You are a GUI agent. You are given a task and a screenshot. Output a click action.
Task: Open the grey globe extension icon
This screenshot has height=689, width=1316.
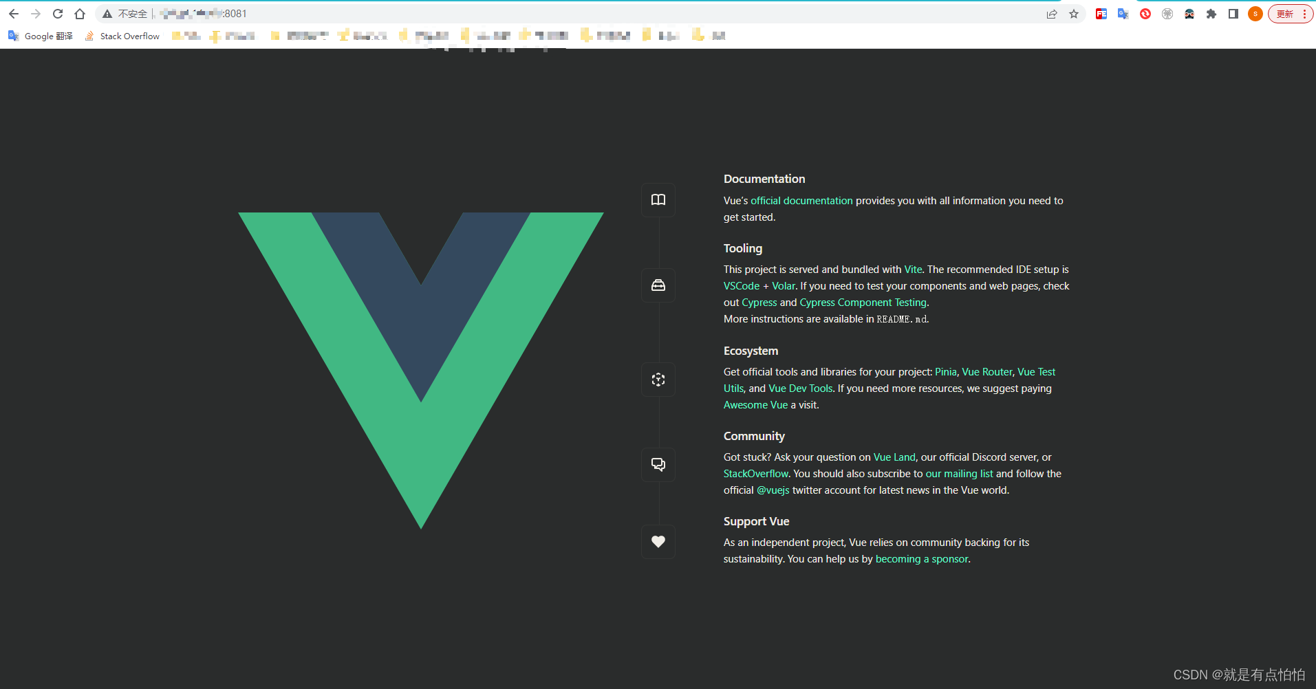pos(1167,14)
